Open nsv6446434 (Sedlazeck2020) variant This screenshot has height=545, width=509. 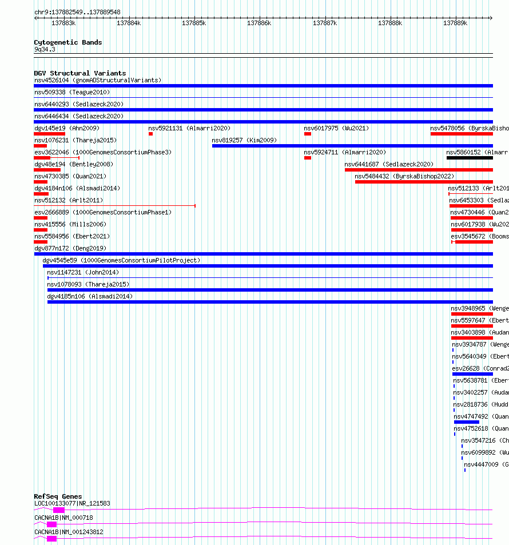(x=79, y=116)
